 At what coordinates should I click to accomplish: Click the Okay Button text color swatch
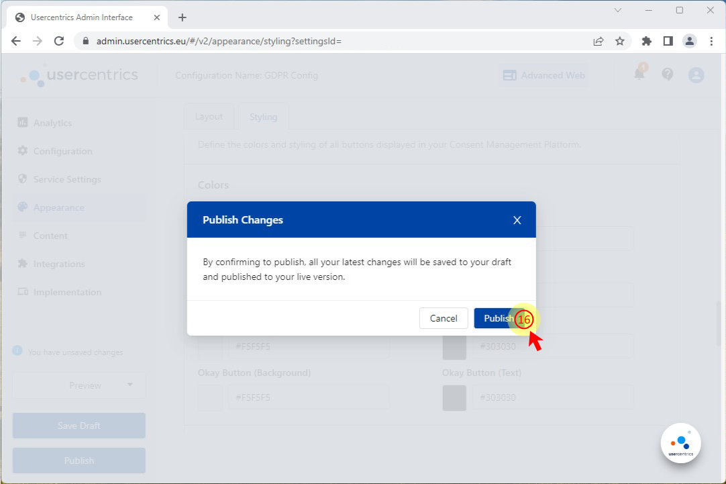click(454, 397)
